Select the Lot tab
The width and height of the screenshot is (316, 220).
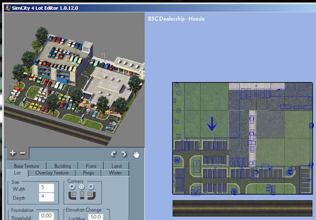(17, 173)
